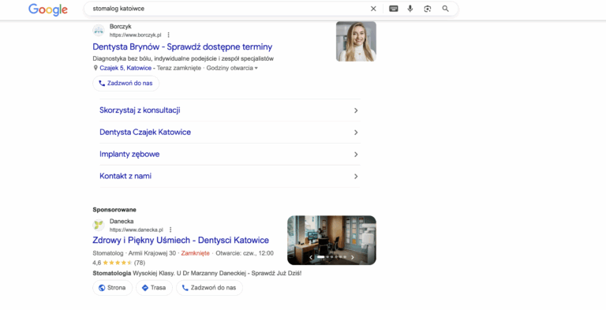
Task: Start voice search with the microphone icon
Action: pos(410,9)
